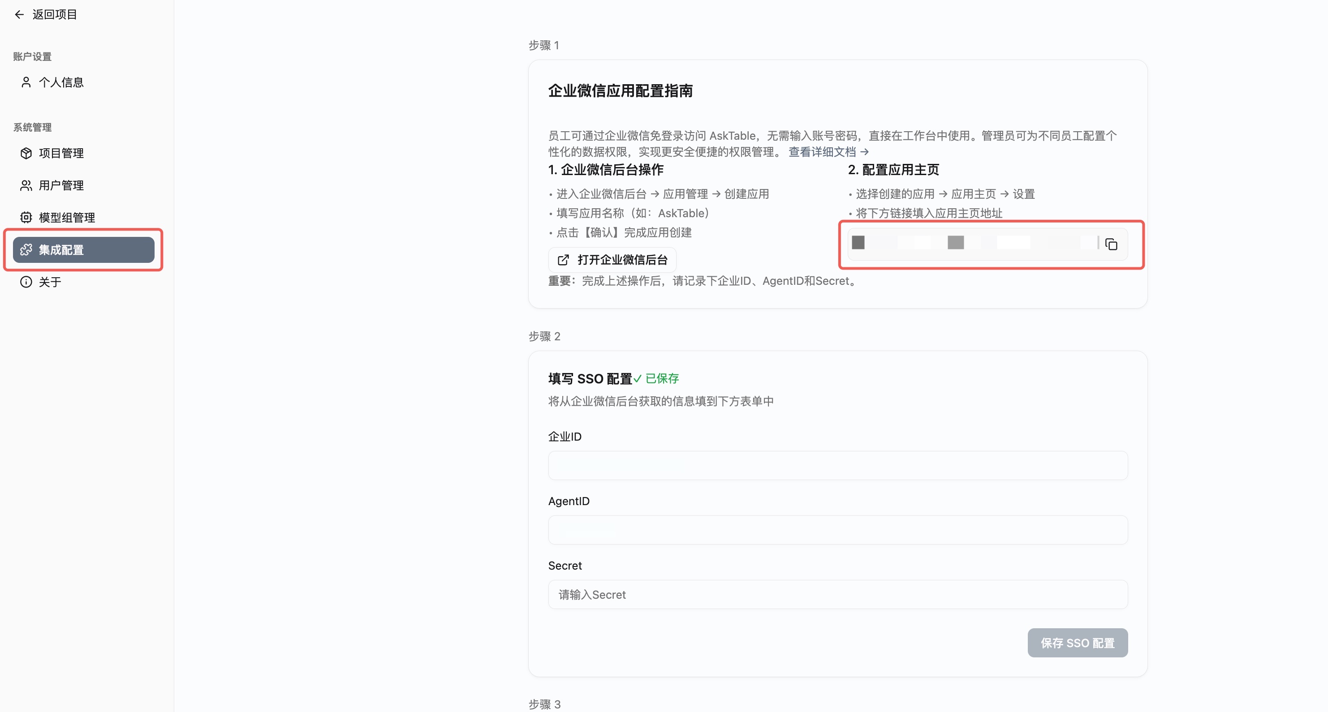Click the 模型组管理 chip icon
Screen dimensions: 1328x712
[x=26, y=218]
